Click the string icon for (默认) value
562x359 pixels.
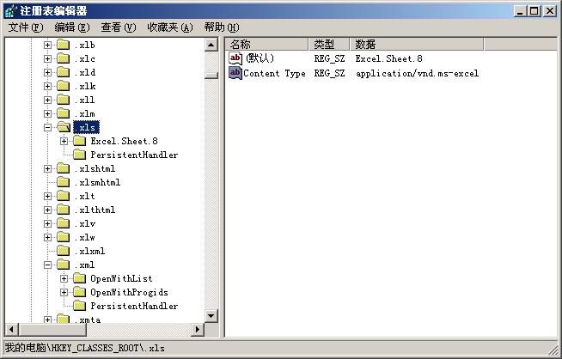pos(235,58)
